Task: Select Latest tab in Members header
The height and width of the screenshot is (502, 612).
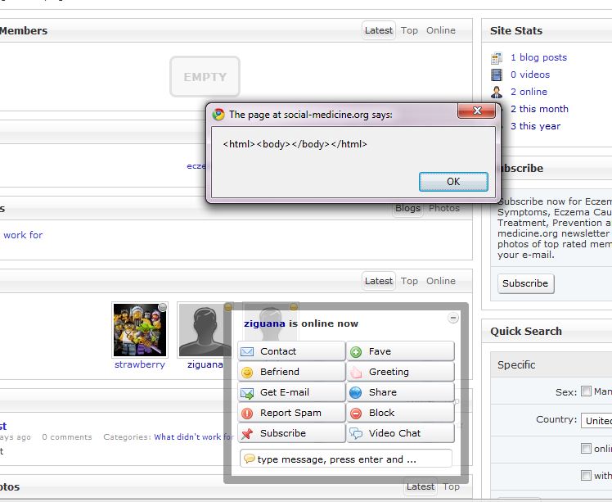Action: tap(379, 30)
